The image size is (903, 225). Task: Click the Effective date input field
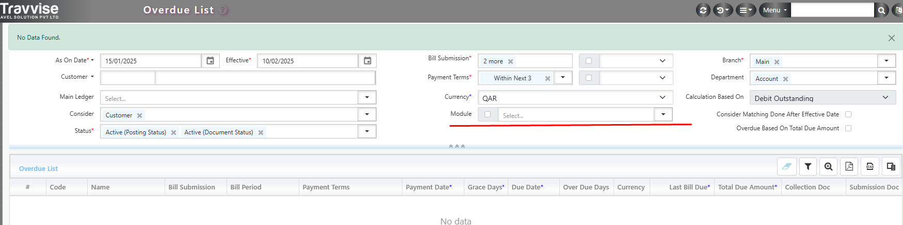pyautogui.click(x=308, y=61)
